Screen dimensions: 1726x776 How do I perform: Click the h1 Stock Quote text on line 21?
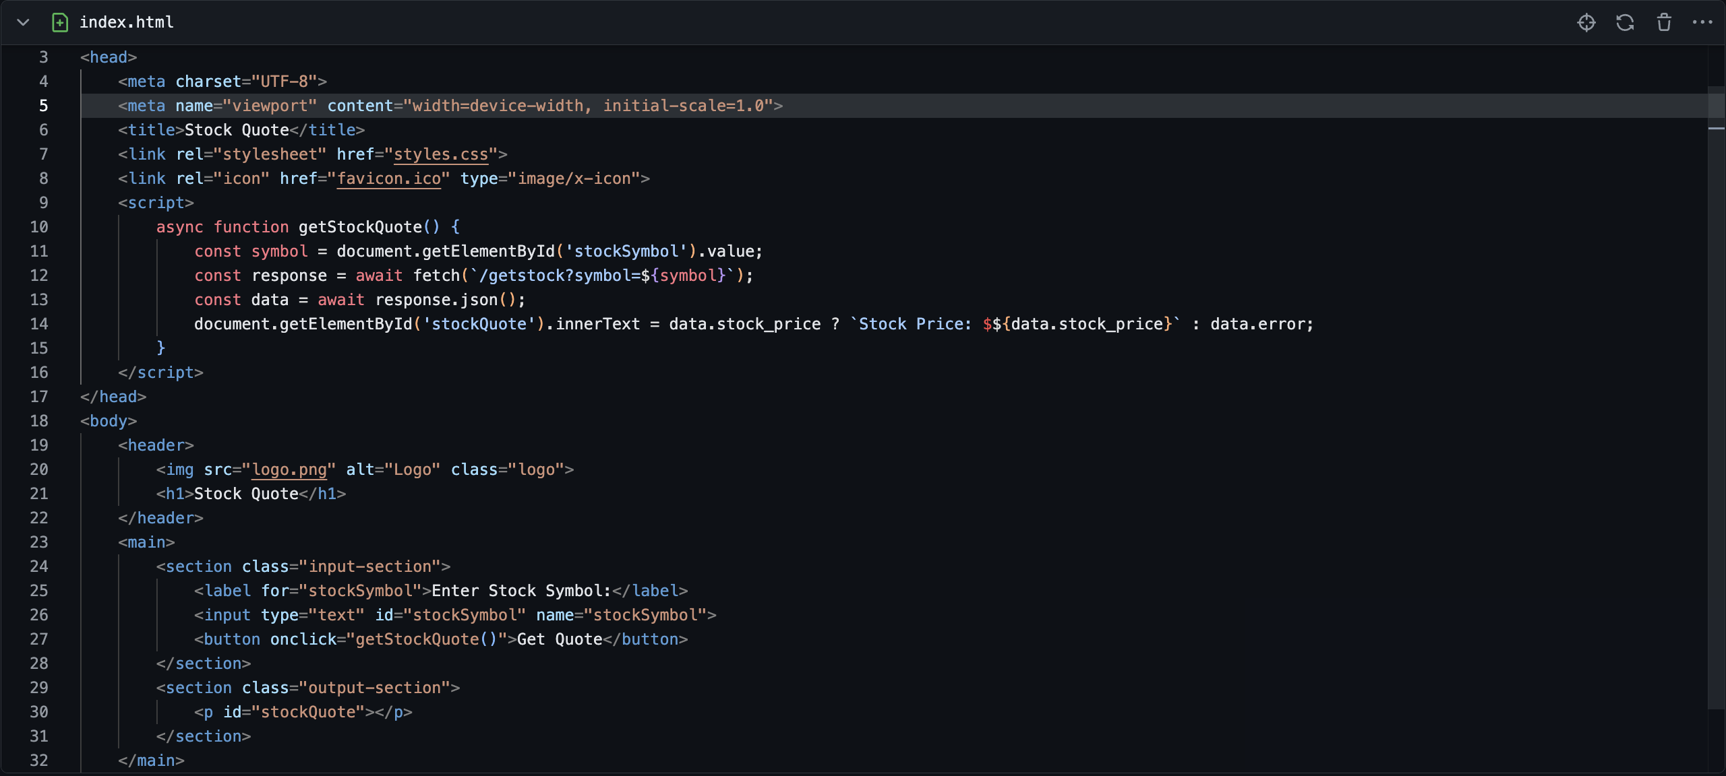click(x=246, y=494)
